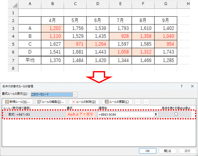Select row 7 header
This screenshot has height=156, width=198.
coord(13,60)
